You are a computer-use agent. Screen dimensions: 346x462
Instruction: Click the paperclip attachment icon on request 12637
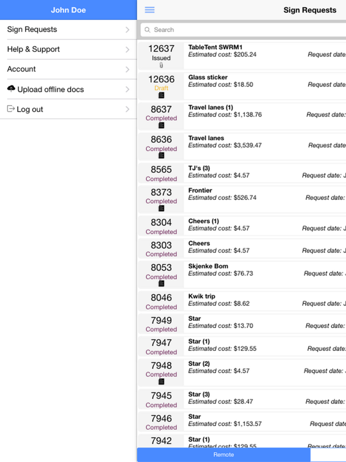(161, 66)
